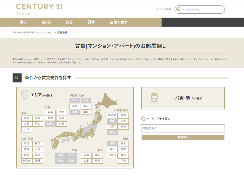The image size is (244, 176).
Task: Open the 売る navigation item
Action: click(x=69, y=22)
